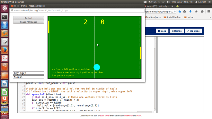The image size is (212, 119).
Task: Open the Ubuntu One dock icon
Action: pos(4,98)
